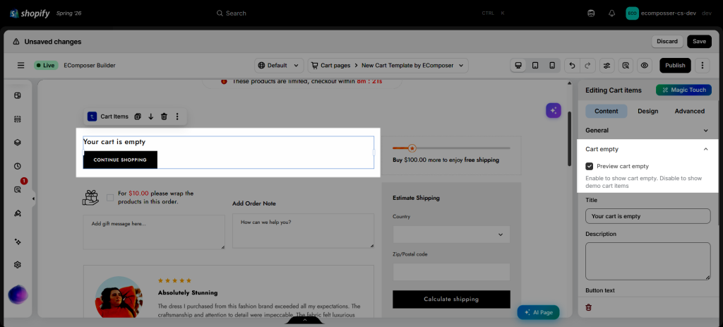723x327 pixels.
Task: Click the Publish button
Action: 675,66
